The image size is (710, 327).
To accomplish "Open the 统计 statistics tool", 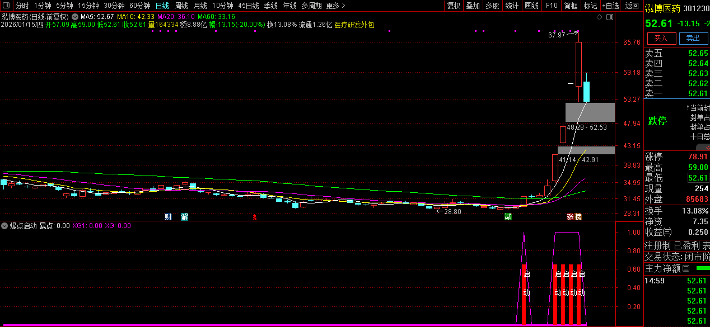I will (x=512, y=6).
